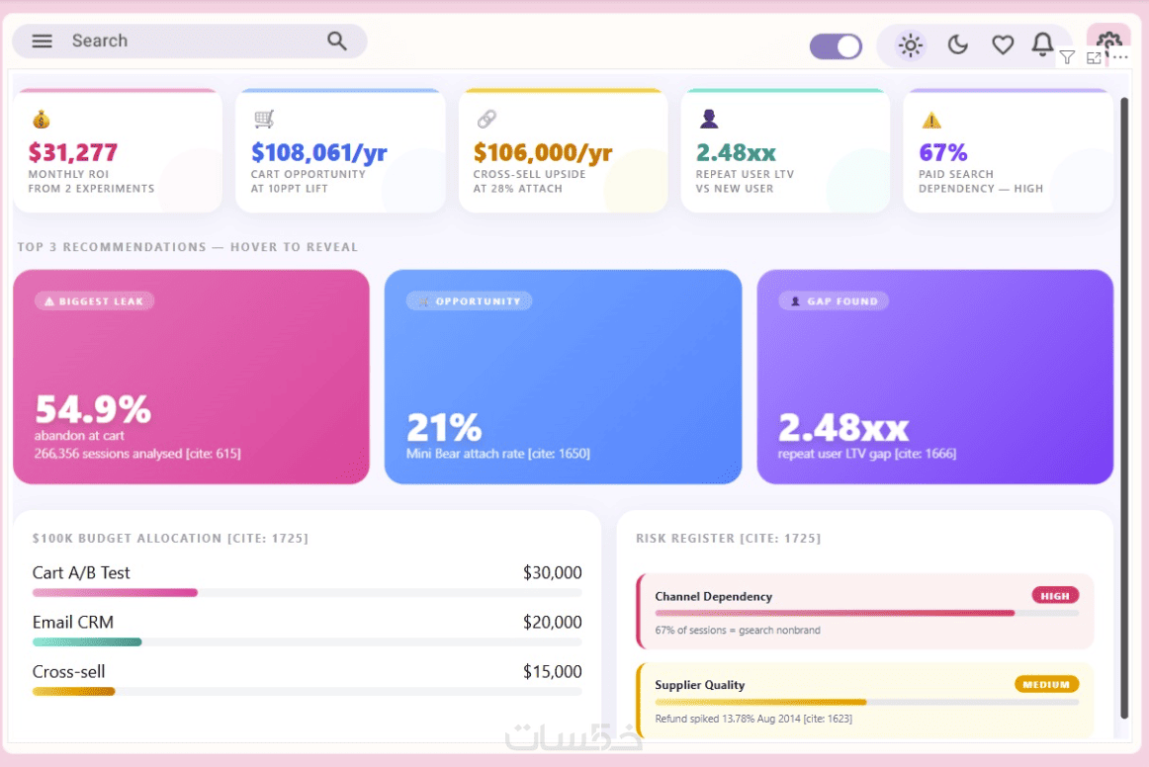Click in the Search text field
1149x767 pixels.
190,42
